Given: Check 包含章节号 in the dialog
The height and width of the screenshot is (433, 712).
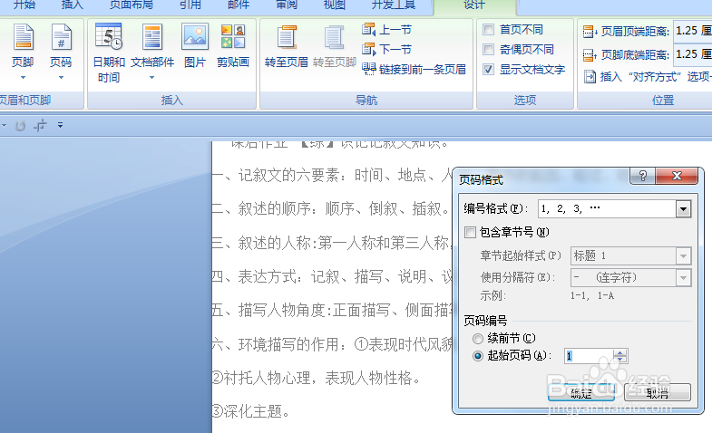Looking at the screenshot, I should click(x=471, y=233).
